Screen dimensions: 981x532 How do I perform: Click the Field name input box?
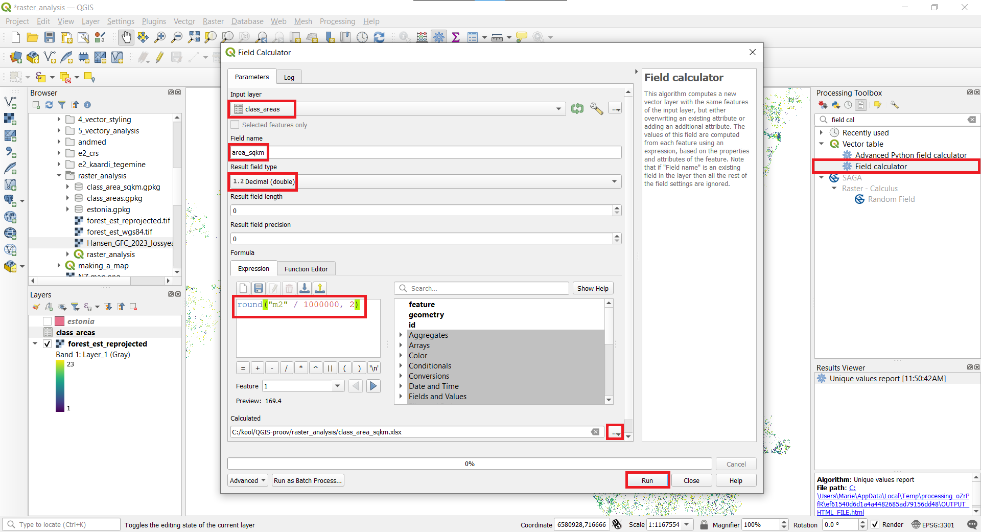coord(426,152)
